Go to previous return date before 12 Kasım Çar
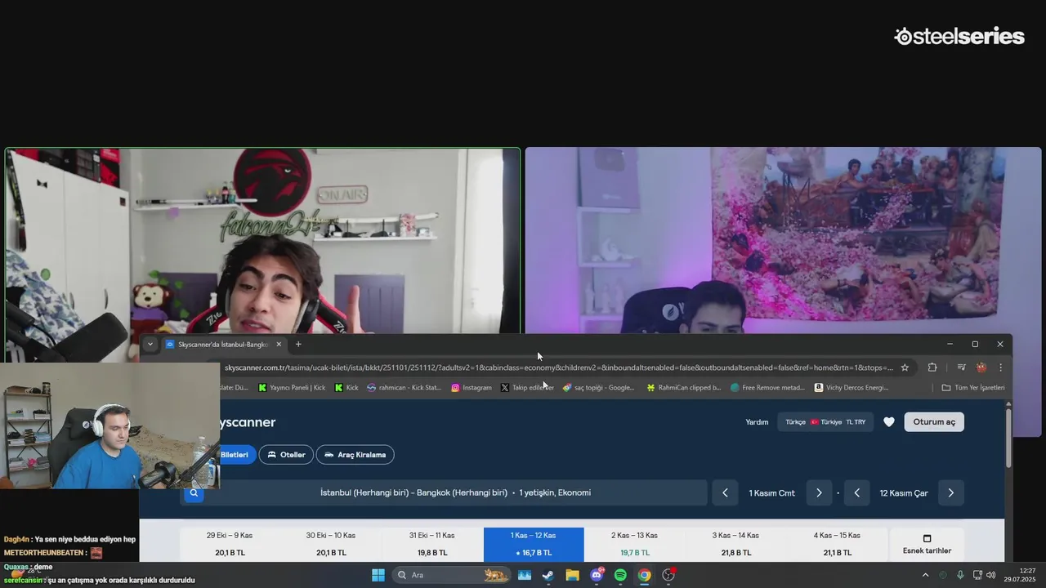Viewport: 1046px width, 588px height. [x=856, y=493]
